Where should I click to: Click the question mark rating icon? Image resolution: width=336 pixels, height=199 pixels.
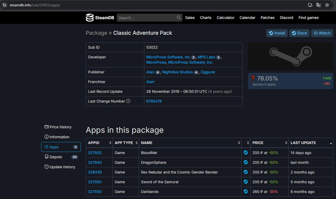pyautogui.click(x=253, y=78)
